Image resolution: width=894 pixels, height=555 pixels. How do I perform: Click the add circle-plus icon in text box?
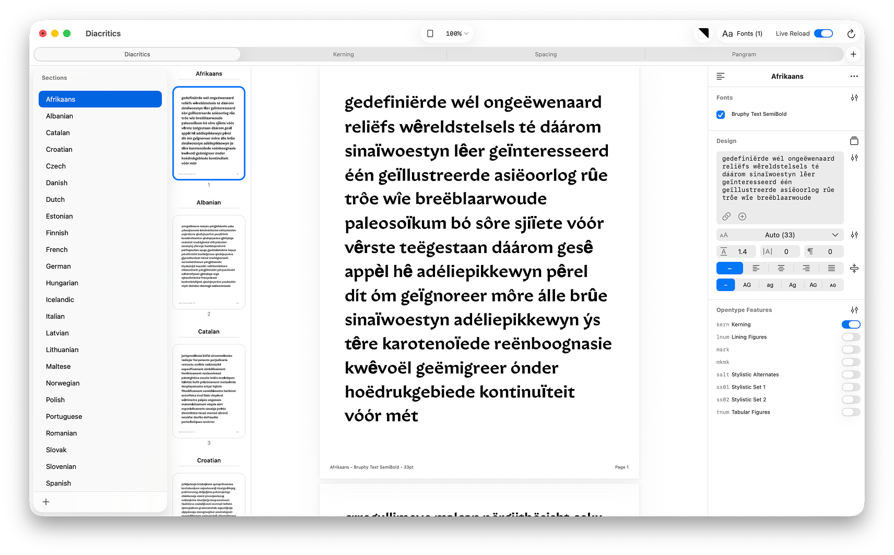click(742, 216)
